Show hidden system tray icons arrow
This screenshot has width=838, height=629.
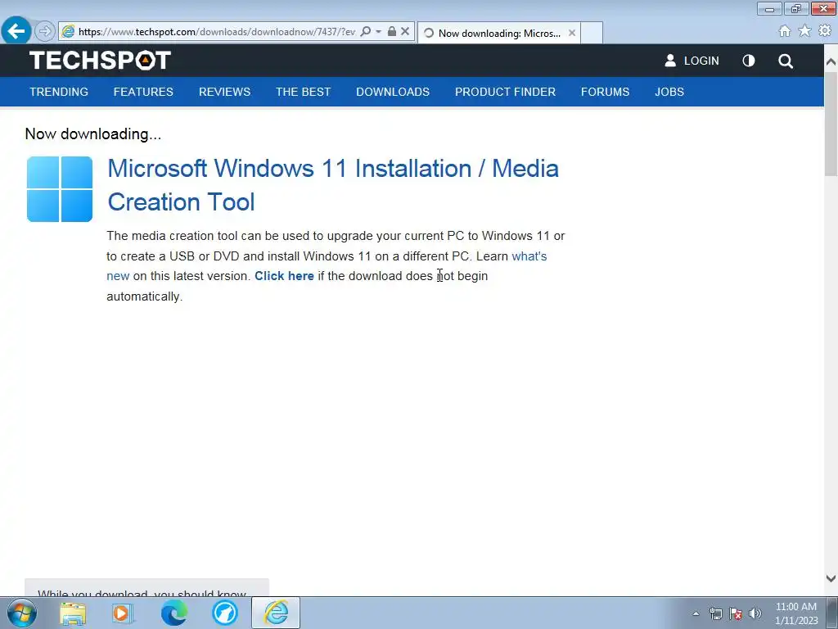coord(696,613)
